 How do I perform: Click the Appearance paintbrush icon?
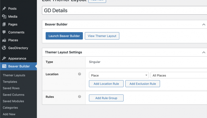click(4, 58)
